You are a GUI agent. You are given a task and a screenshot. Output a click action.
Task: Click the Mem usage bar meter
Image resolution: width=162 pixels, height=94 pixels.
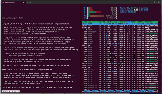[x=100, y=16]
